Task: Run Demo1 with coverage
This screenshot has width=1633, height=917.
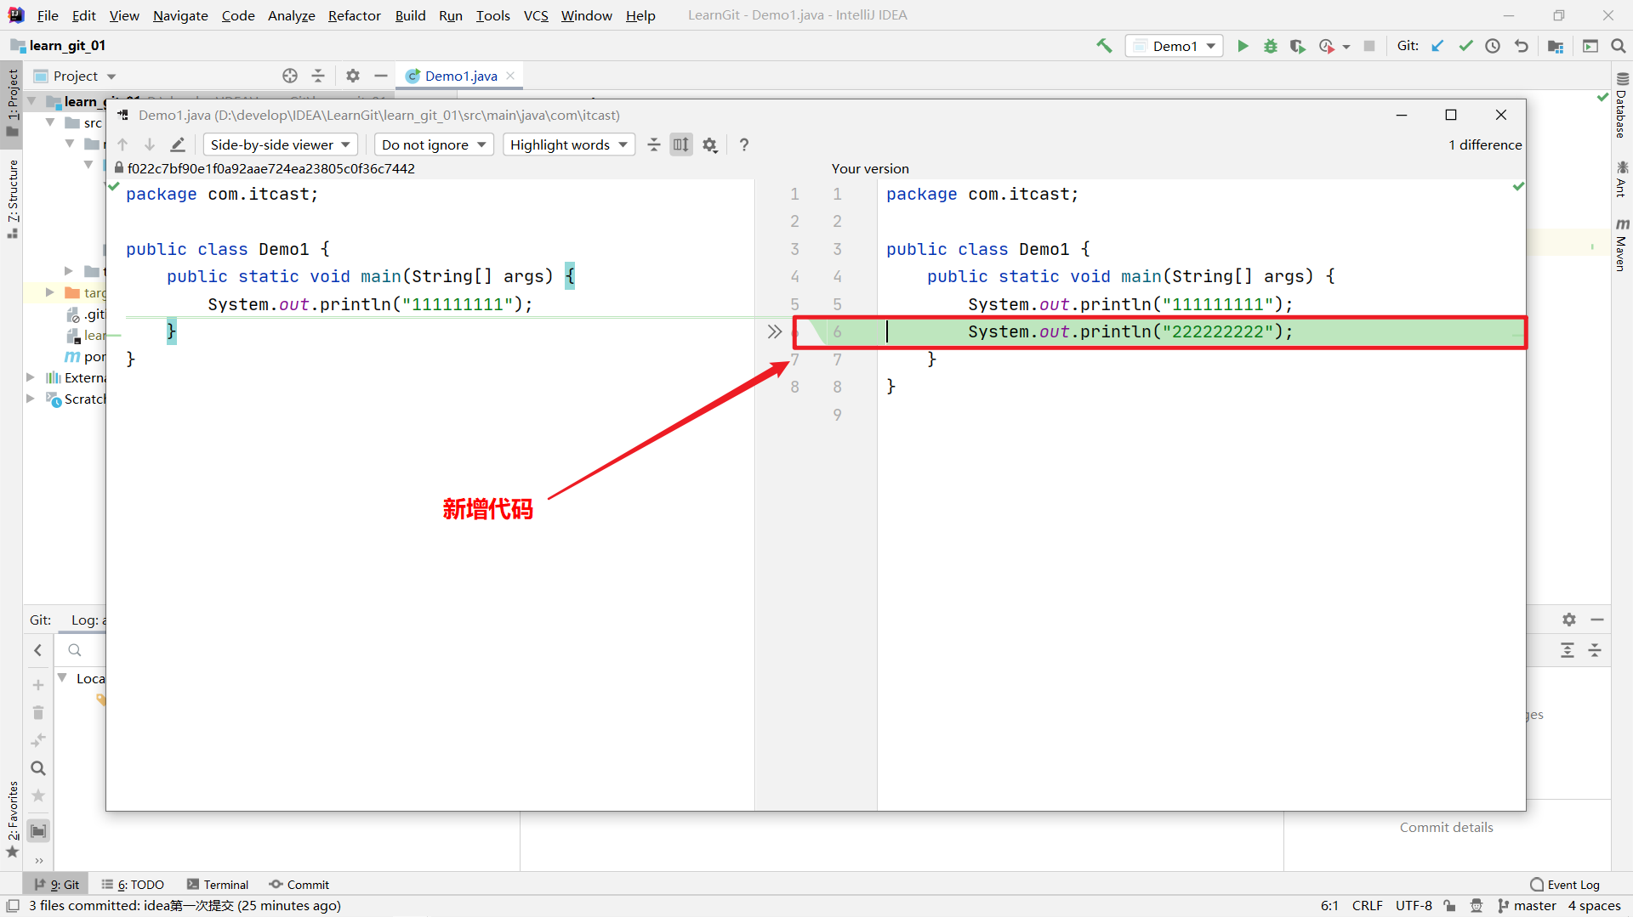Action: [x=1297, y=46]
